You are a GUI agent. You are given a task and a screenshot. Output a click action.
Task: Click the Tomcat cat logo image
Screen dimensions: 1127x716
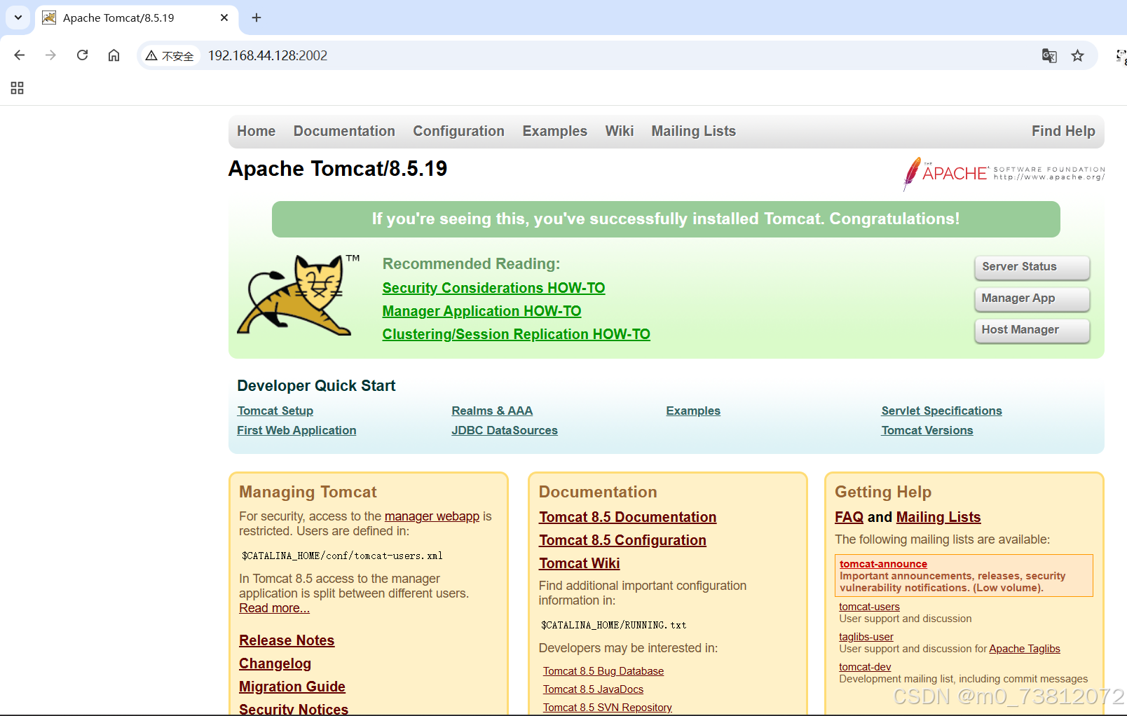298,295
